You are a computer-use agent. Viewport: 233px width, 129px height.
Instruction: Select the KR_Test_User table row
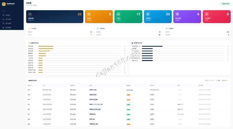116,90
